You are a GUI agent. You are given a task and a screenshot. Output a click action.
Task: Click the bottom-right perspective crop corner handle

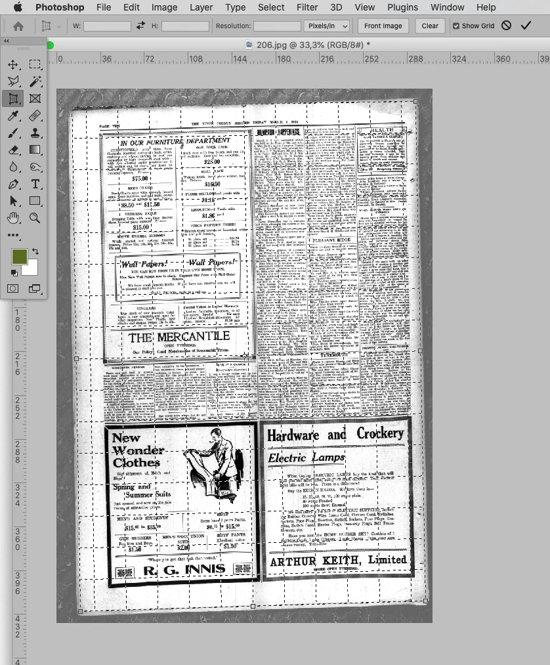coord(425,601)
